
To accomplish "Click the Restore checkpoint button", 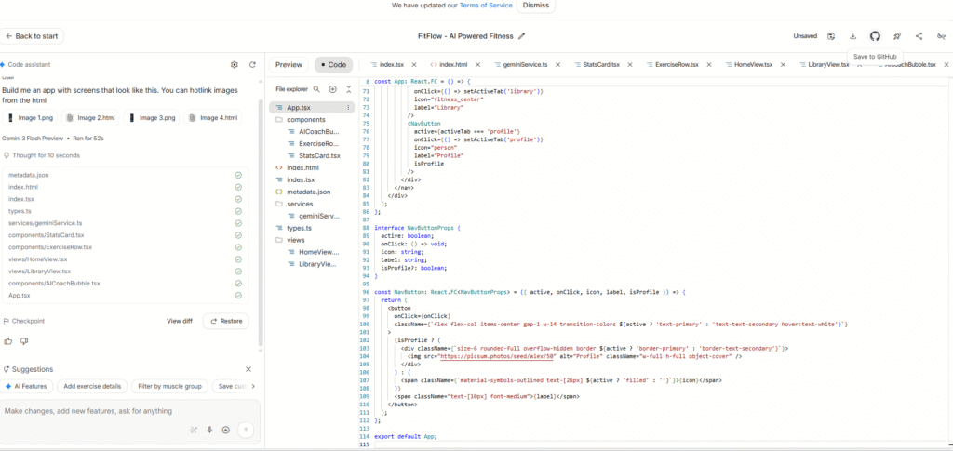I will point(227,321).
